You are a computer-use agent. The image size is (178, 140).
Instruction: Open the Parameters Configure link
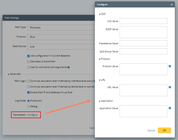pos(33,115)
